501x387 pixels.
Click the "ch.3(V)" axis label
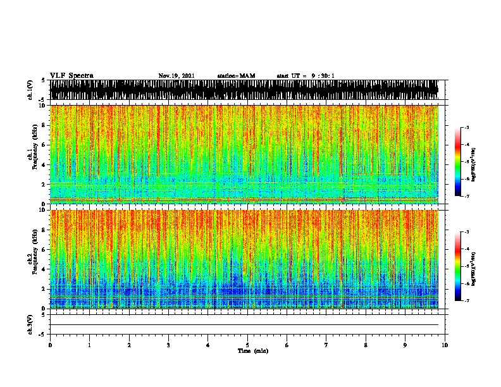point(30,324)
